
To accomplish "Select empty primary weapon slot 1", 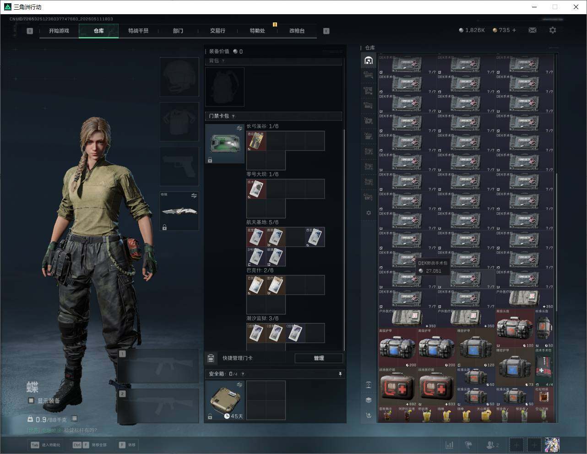I will coord(158,366).
